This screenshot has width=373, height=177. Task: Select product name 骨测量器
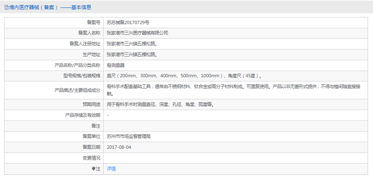point(116,65)
